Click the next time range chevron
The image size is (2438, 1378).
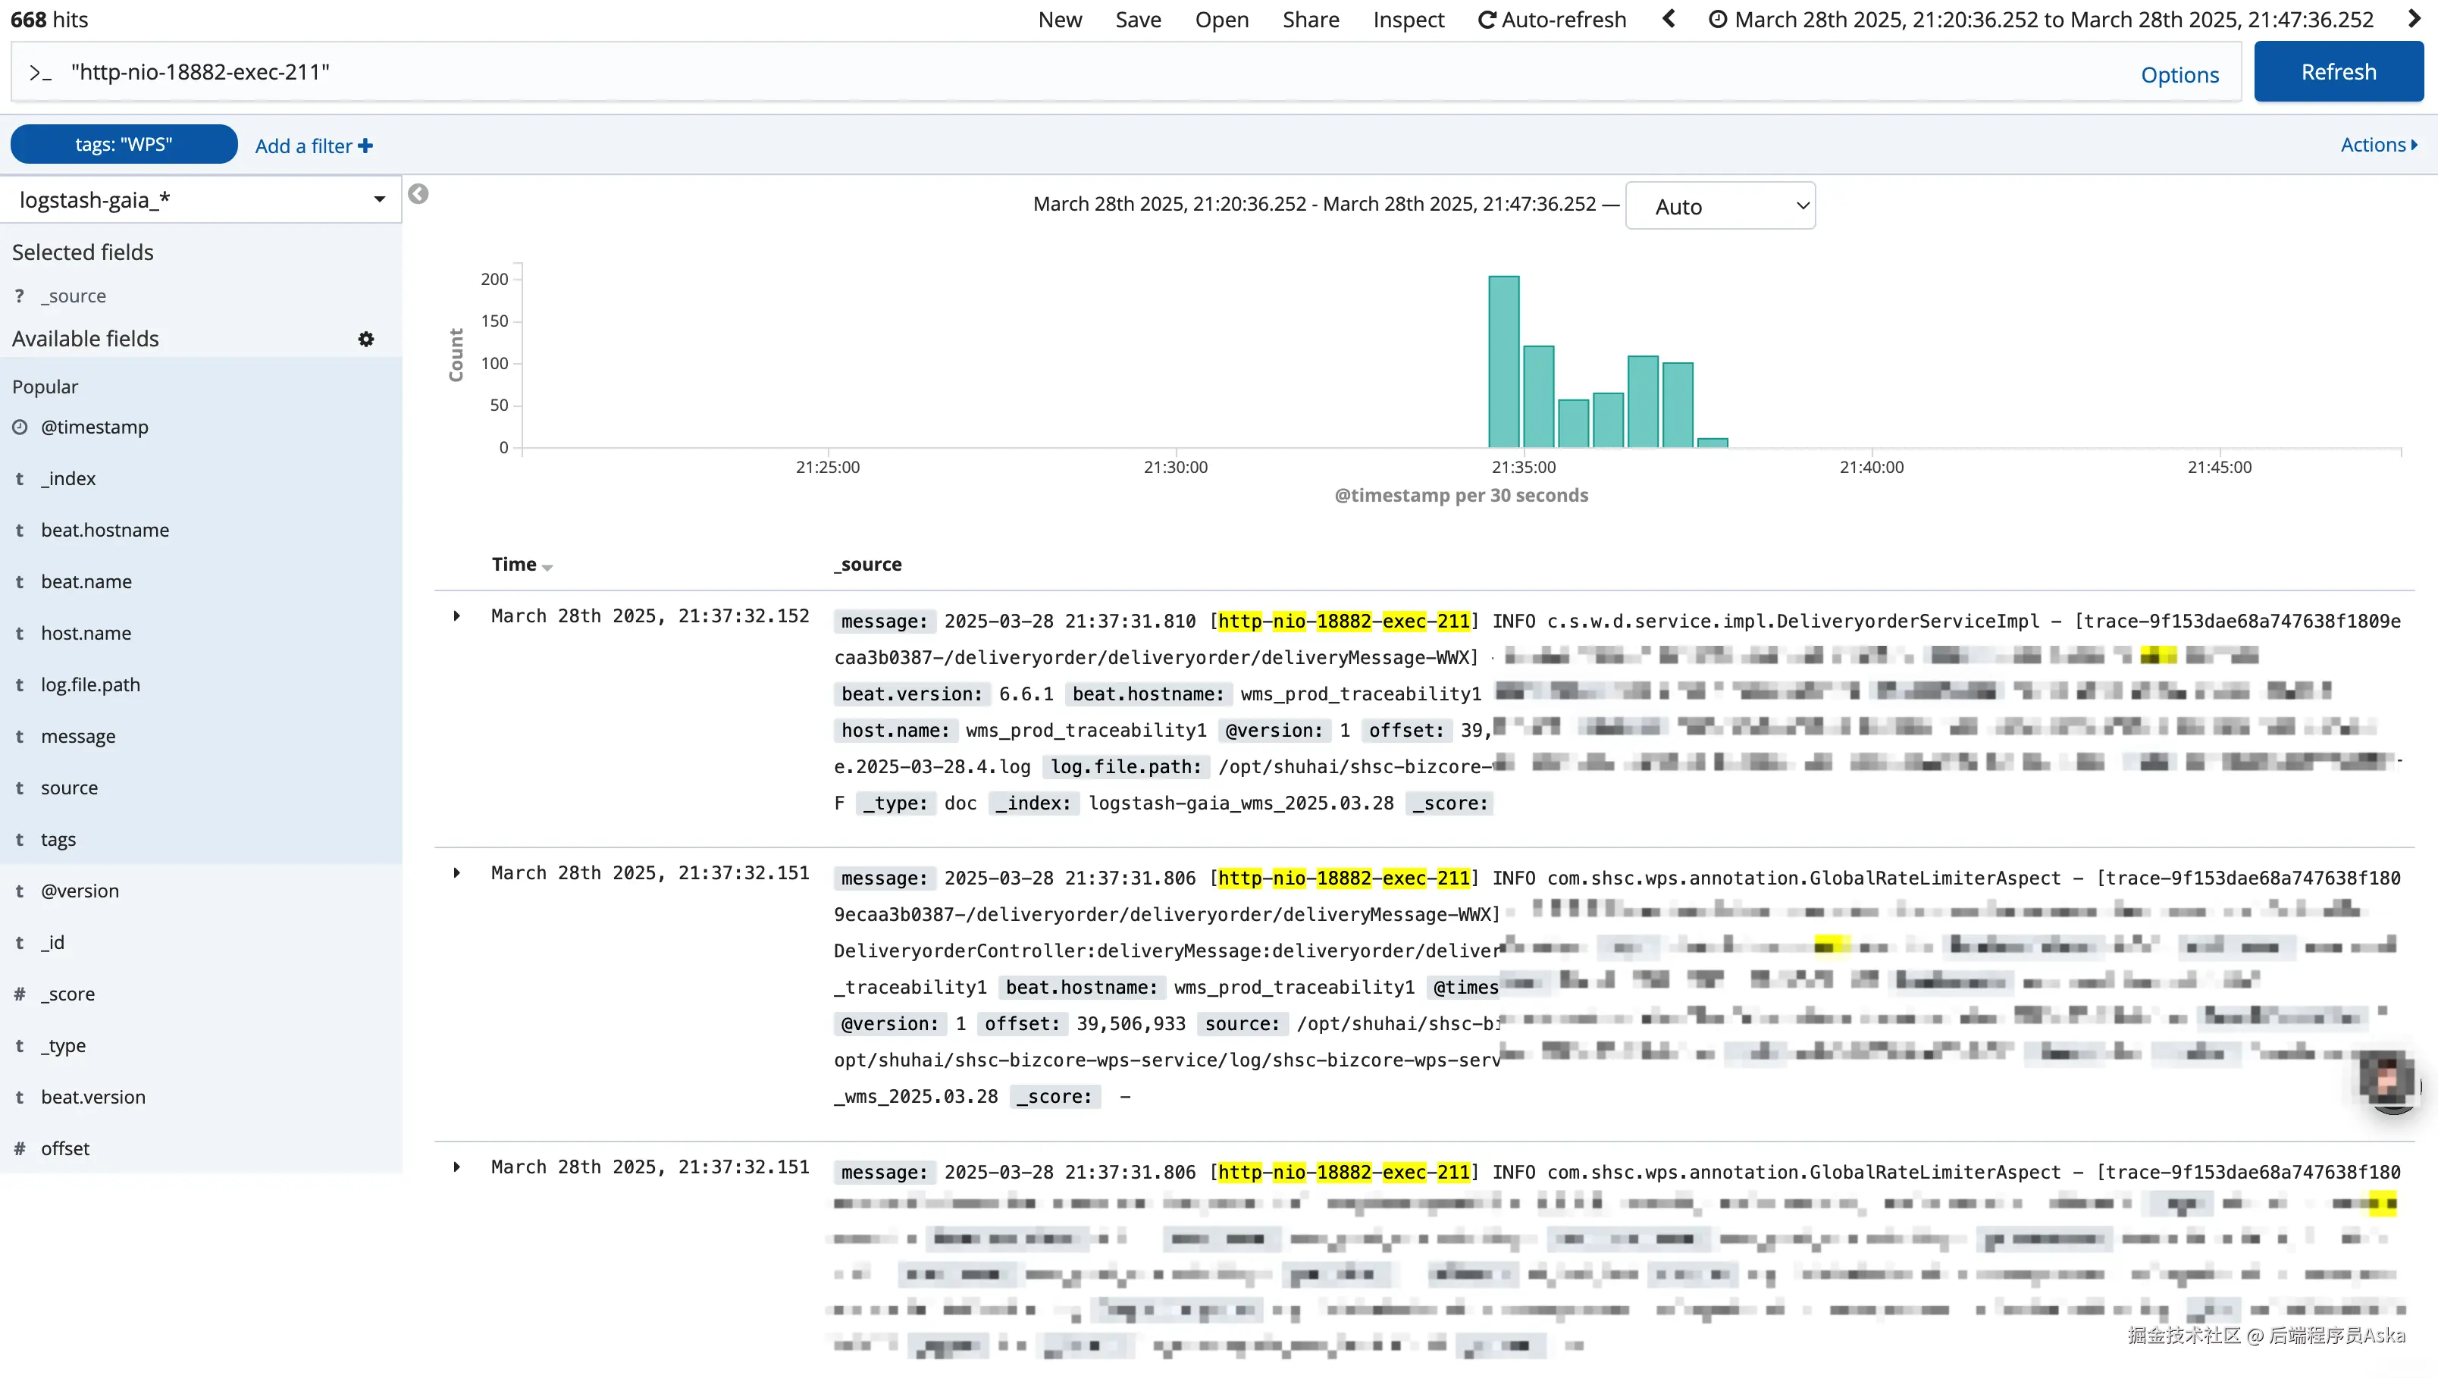pos(2414,19)
